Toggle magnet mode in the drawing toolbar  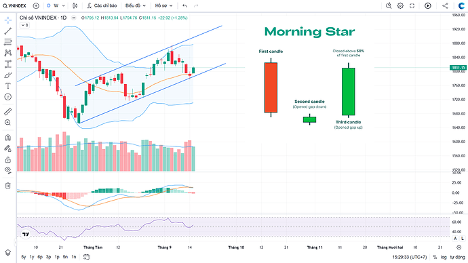point(8,138)
